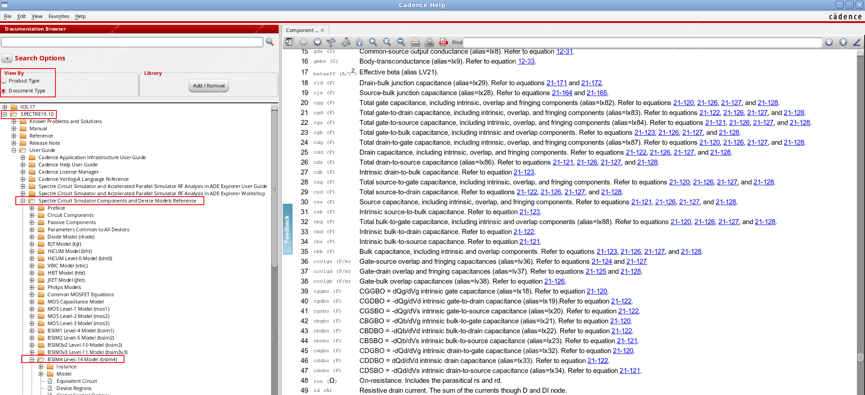
Task: Open equation link 21-164 for cjs
Action: (562, 93)
